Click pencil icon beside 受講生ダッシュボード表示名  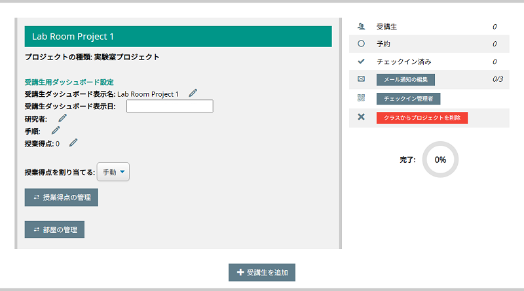click(193, 94)
